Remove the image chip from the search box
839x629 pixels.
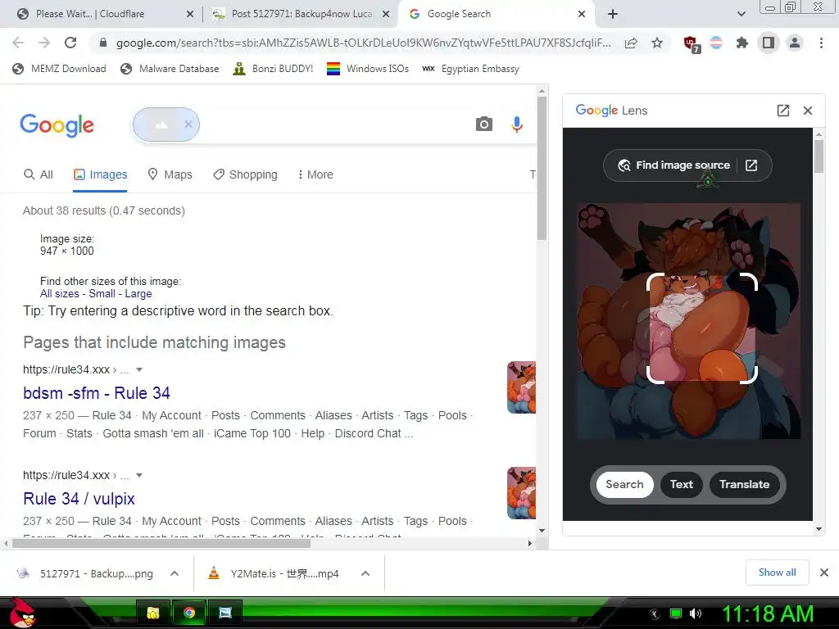[188, 124]
